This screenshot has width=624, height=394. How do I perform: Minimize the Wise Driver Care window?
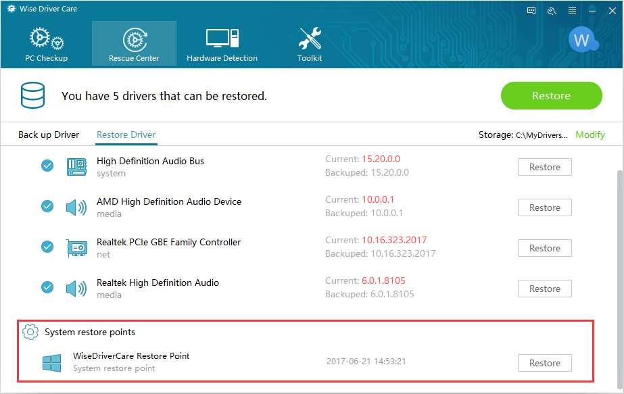coord(592,11)
